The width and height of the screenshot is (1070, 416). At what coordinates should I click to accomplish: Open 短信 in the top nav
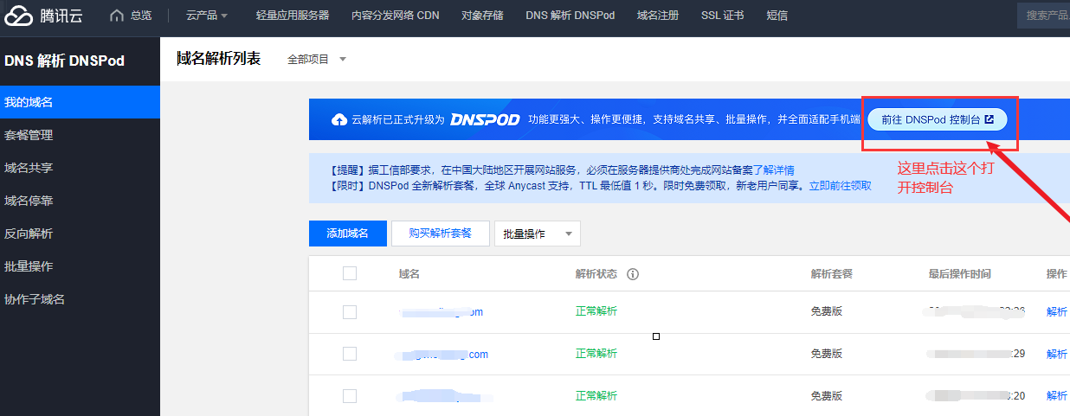pos(777,16)
